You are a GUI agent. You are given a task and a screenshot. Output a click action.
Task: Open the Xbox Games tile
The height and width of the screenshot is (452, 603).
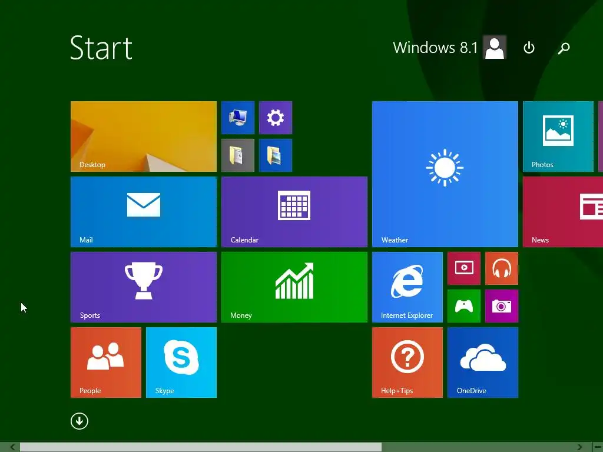(464, 306)
